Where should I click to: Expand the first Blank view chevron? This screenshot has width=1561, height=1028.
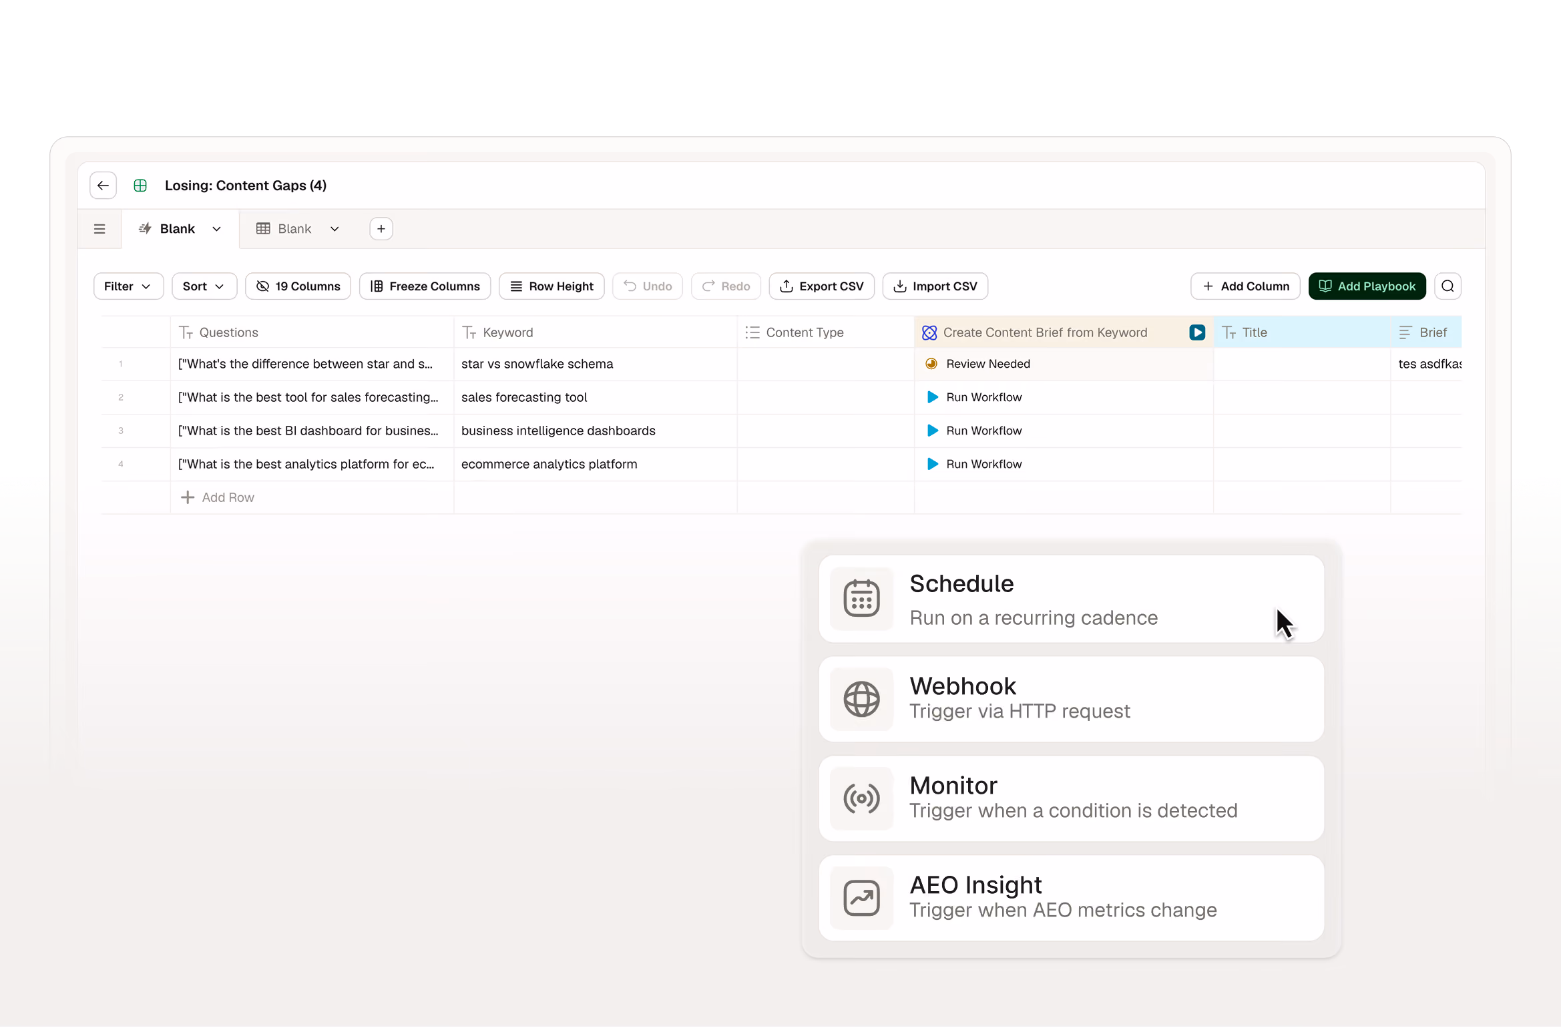pos(217,229)
